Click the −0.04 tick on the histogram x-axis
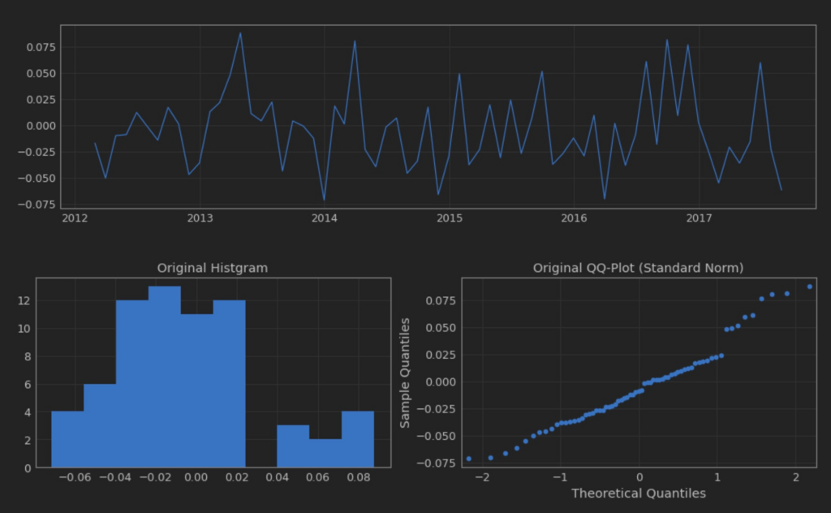 115,477
